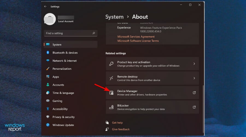
Task: Click the Remote desktop icon
Action: (x=112, y=78)
